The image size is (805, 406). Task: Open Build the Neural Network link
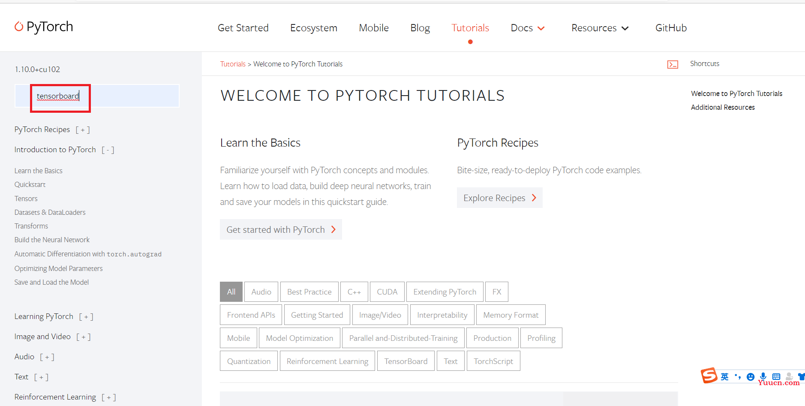[52, 240]
